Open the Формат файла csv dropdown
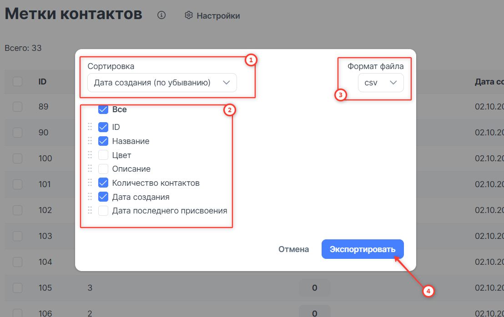Viewport: 504px width, 317px height. (x=380, y=83)
